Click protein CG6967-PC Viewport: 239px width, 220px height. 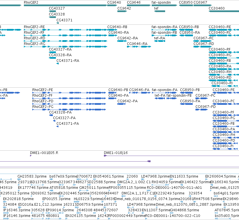pos(206,96)
